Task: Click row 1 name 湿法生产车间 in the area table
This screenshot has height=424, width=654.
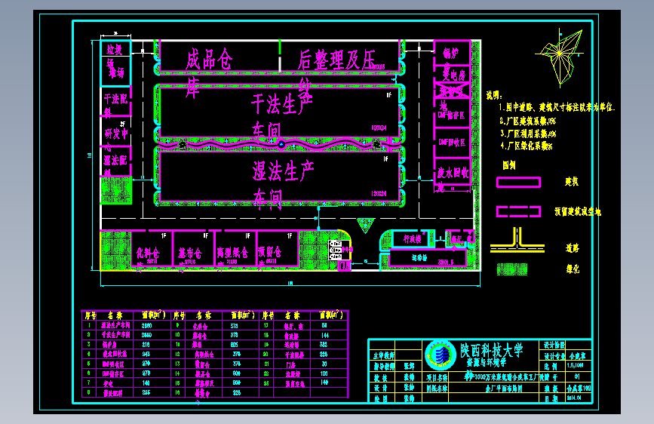Action: (x=115, y=325)
